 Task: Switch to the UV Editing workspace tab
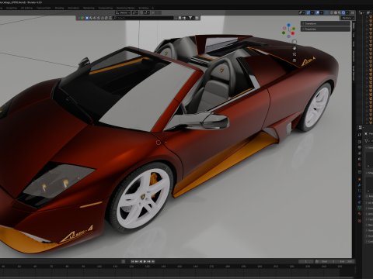(26, 8)
